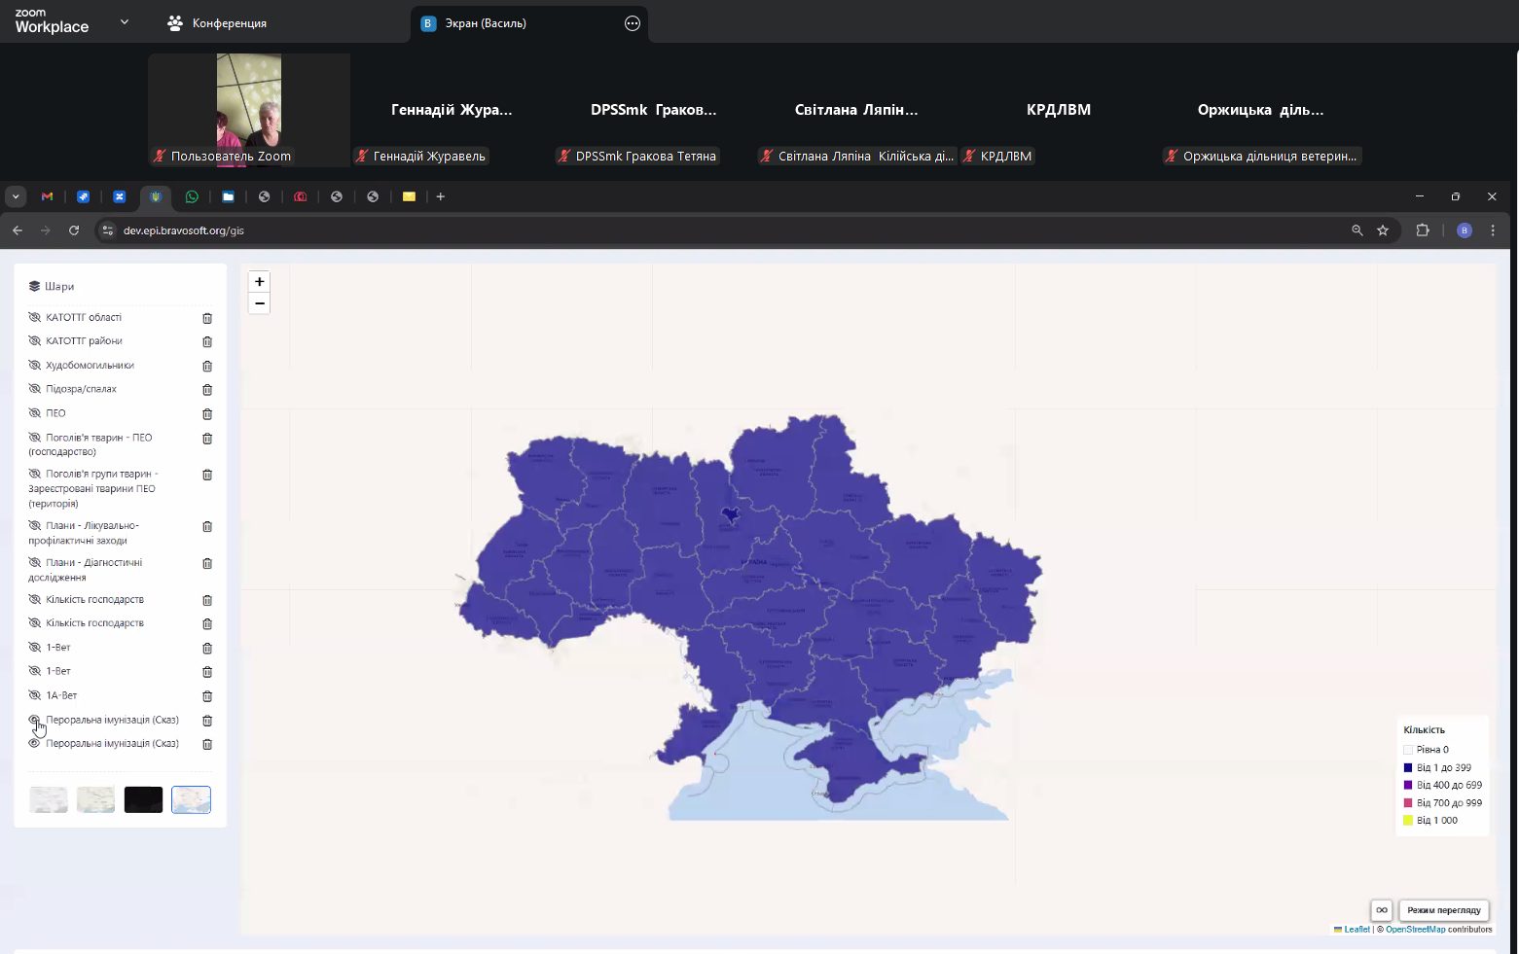
Task: Show the КАТОТТГ райони layer
Action: tap(35, 341)
